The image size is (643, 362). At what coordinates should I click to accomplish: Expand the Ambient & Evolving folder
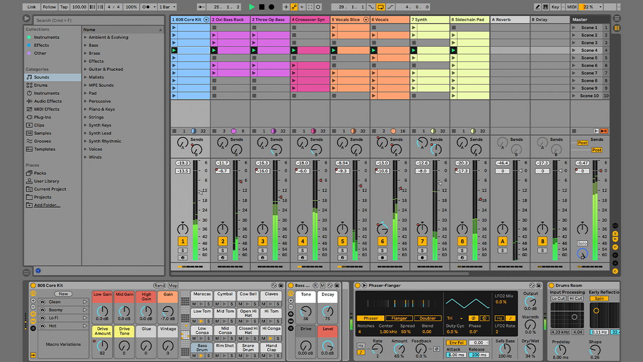(85, 38)
